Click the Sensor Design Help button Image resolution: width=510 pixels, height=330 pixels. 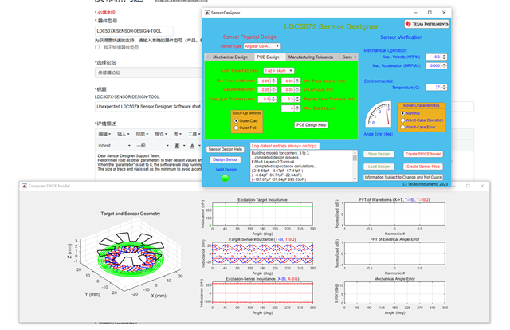[x=225, y=149]
